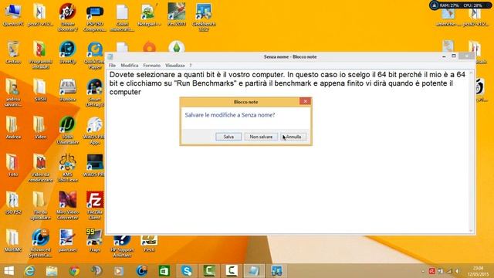Click the white Camtasia recorder taskbar icon
Image resolution: width=494 pixels, height=278 pixels.
coord(232,271)
